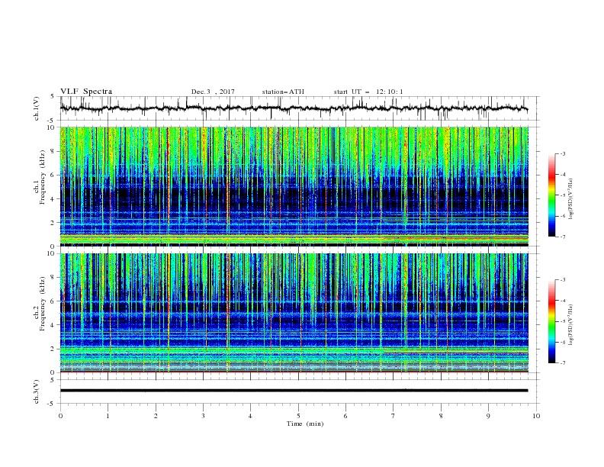
Task: Select the "start UT = 12:10: 1" text
Action: (x=368, y=92)
